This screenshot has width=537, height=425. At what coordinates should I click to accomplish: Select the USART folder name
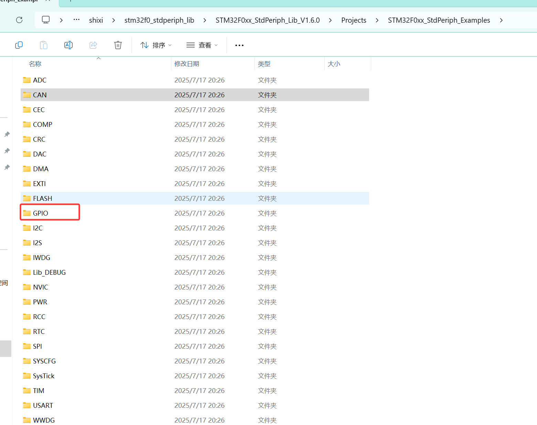[43, 405]
